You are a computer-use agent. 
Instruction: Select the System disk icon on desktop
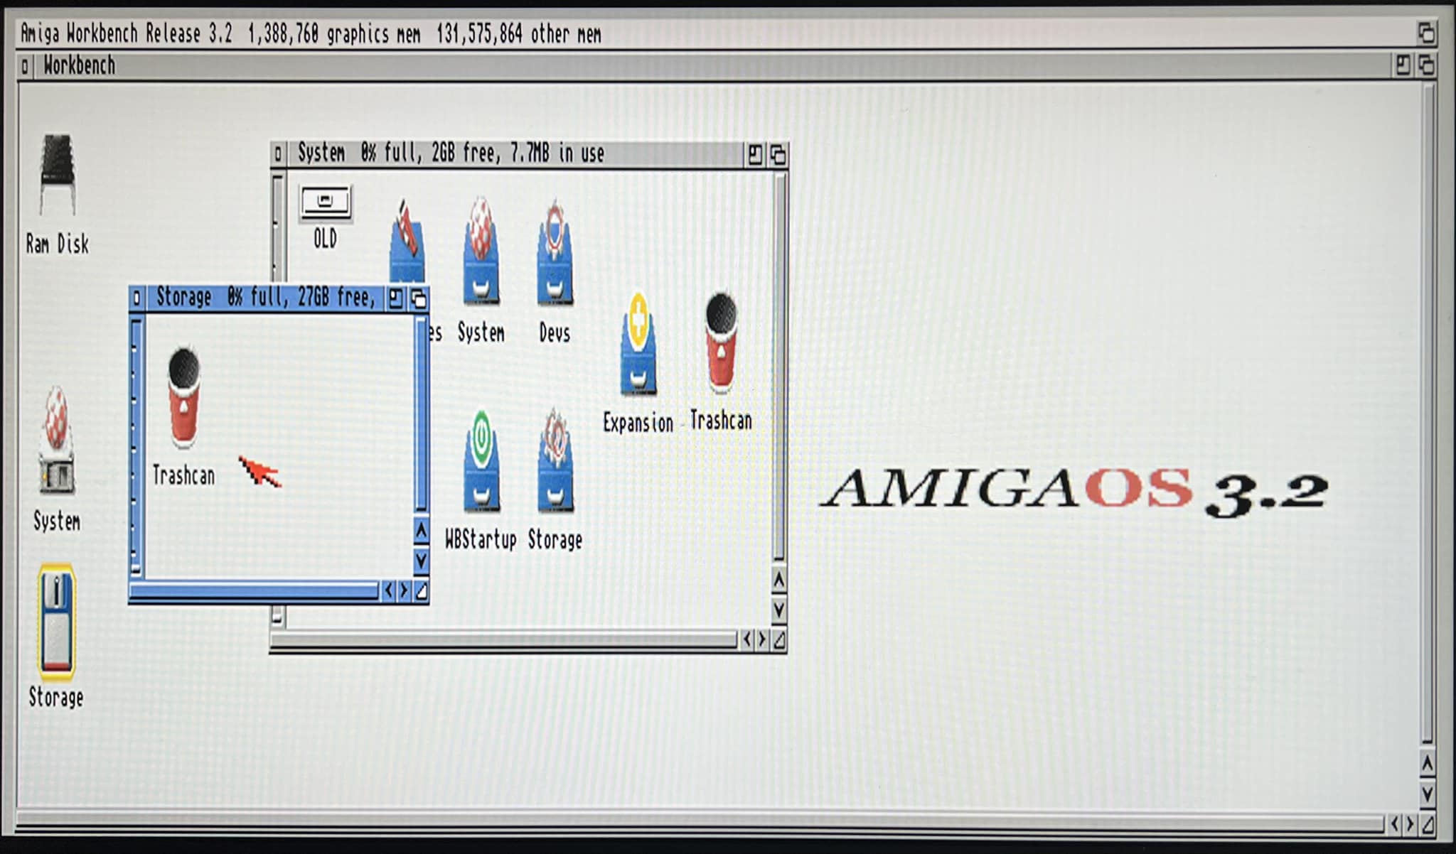tap(57, 440)
